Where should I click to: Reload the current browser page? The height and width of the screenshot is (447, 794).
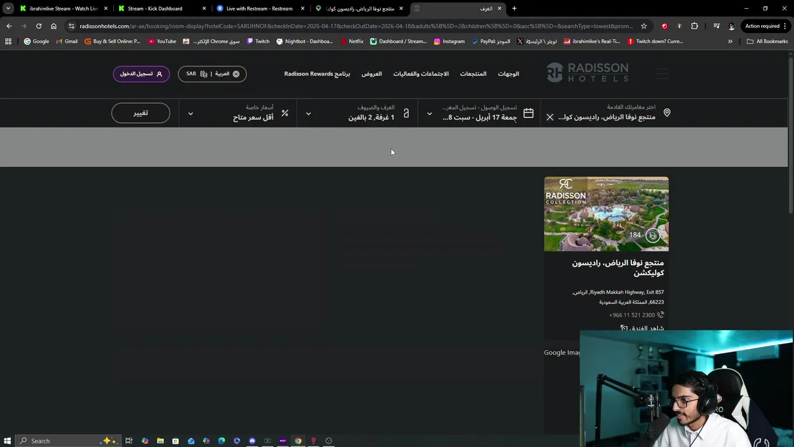pos(38,26)
